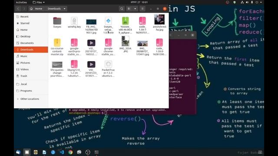Image resolution: width=278 pixels, height=156 pixels.
Task: Launch LibreOffice Writer from the dock
Action: pyautogui.click(x=44, y=152)
